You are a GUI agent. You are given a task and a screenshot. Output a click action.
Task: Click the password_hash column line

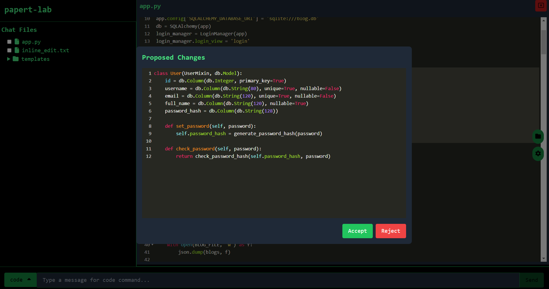(x=222, y=111)
